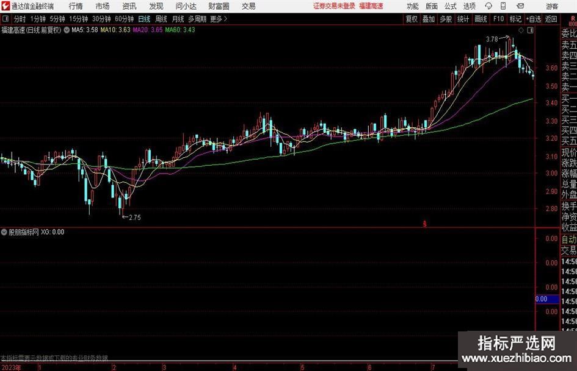
Task: Click the diamond icon above the chart
Action: click(521, 30)
